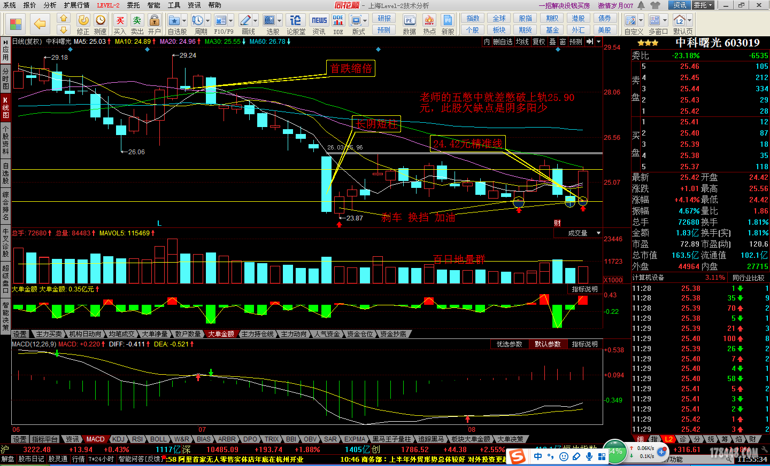The width and height of the screenshot is (770, 466).
Task: Toggle the 预测 forecast in chart toolbar
Action: click(576, 42)
